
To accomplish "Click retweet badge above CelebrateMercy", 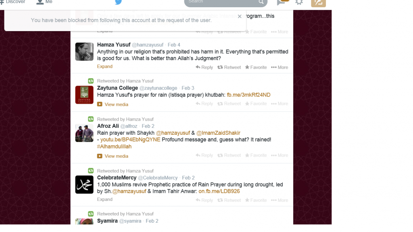I will 91,171.
